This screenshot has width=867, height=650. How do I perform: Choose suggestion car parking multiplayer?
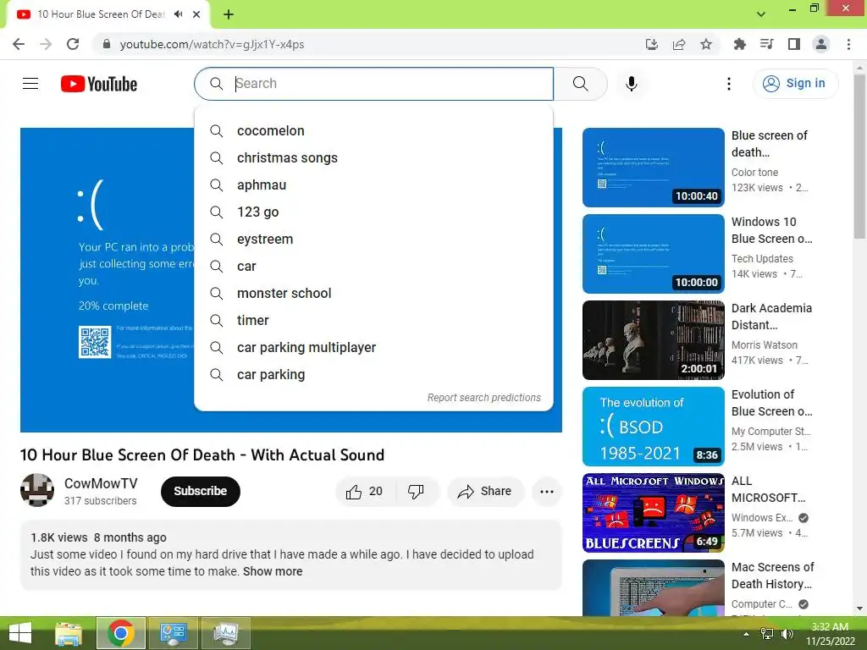point(373,348)
